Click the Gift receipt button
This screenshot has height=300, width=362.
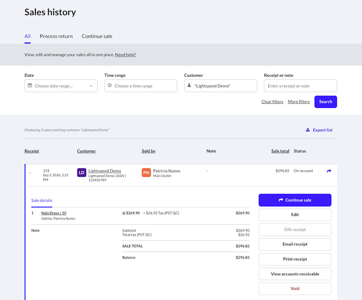(x=295, y=230)
